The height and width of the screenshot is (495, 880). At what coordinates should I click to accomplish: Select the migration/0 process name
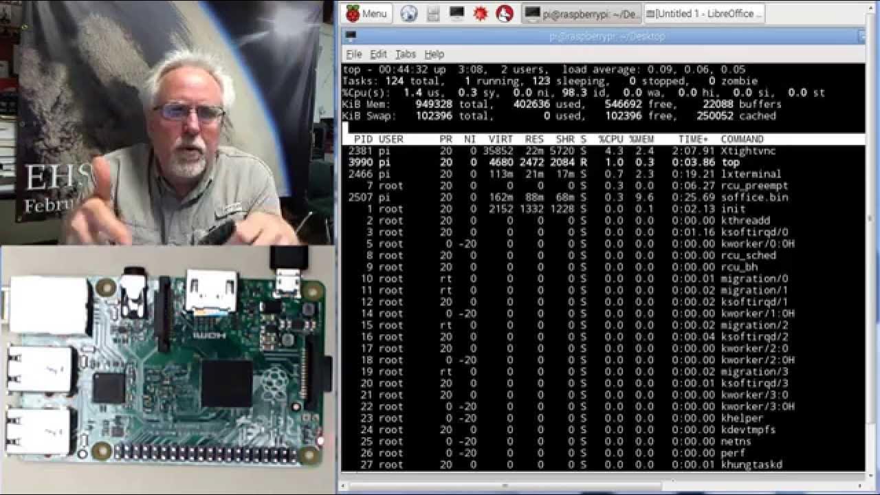point(754,278)
